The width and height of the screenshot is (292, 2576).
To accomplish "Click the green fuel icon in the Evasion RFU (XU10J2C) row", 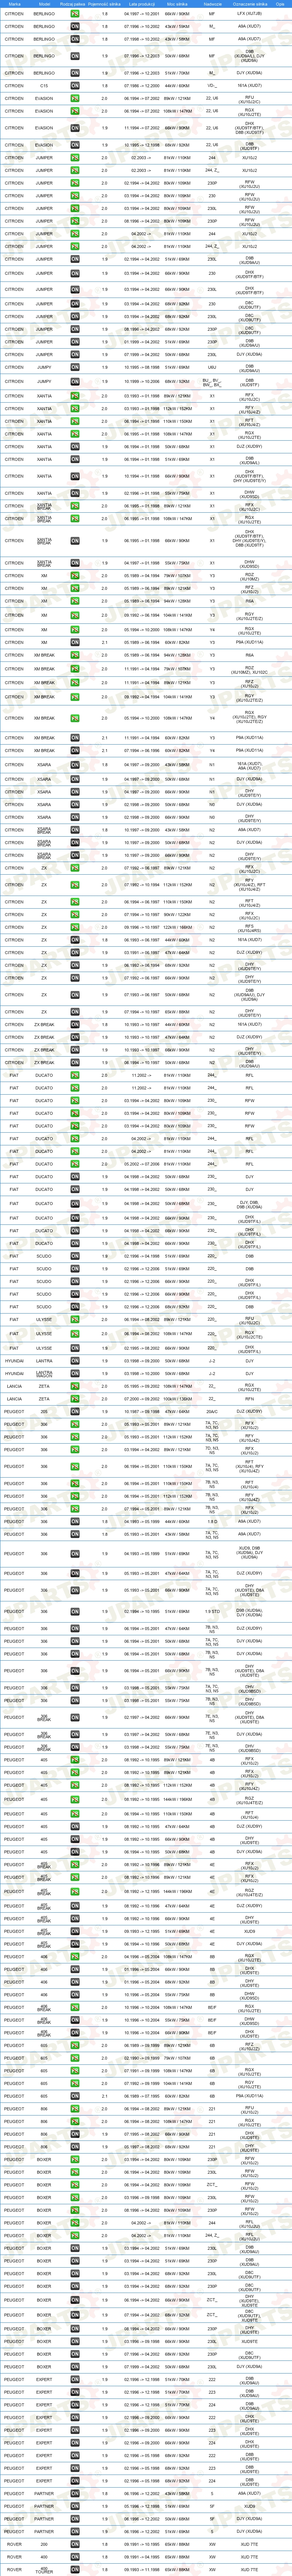I will click(75, 100).
